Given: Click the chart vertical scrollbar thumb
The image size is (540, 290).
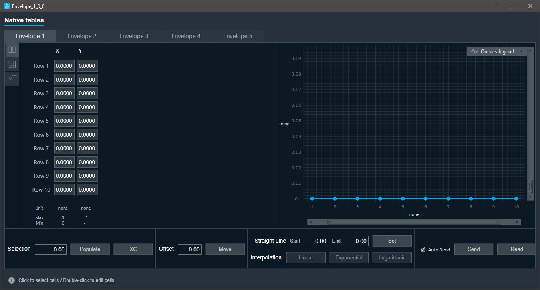Looking at the screenshot, I should click(530, 186).
